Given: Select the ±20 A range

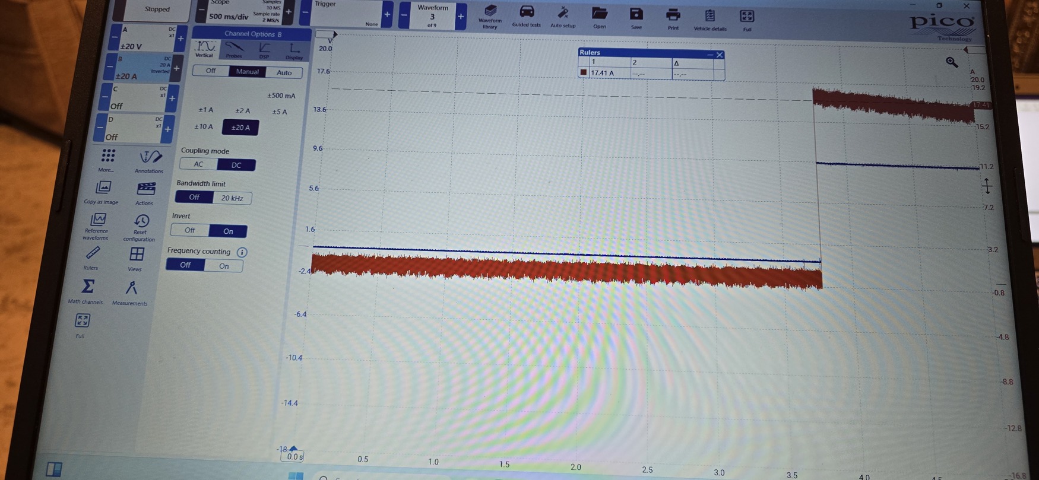Looking at the screenshot, I should coord(240,128).
